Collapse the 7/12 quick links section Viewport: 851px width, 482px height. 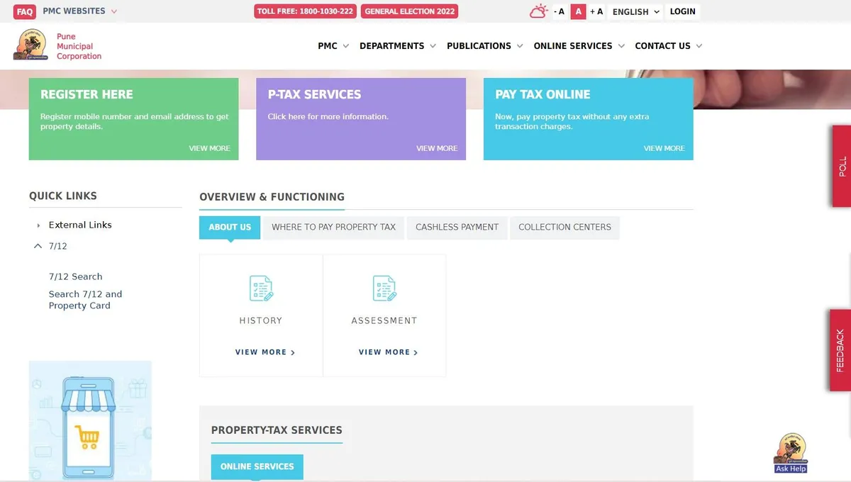click(38, 246)
